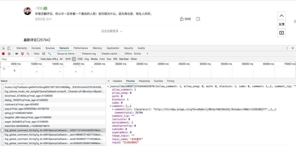Image resolution: width=296 pixels, height=146 pixels.
Task: Open the Elements tab
Action: click(22, 48)
